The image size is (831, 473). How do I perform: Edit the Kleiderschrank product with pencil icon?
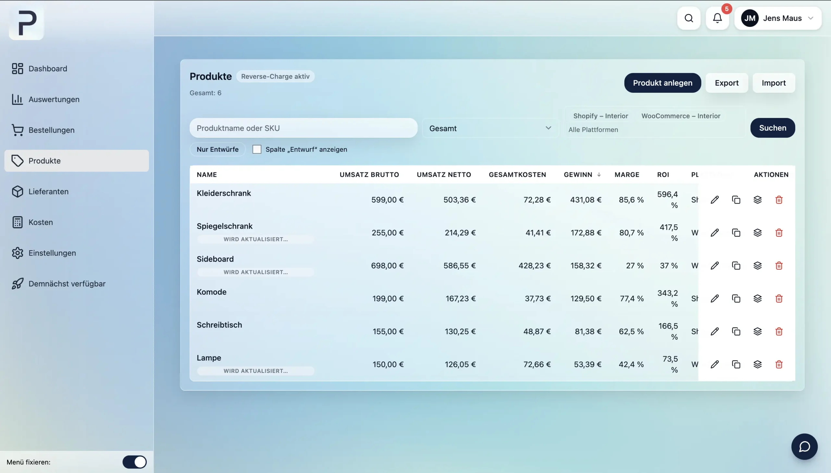point(714,200)
